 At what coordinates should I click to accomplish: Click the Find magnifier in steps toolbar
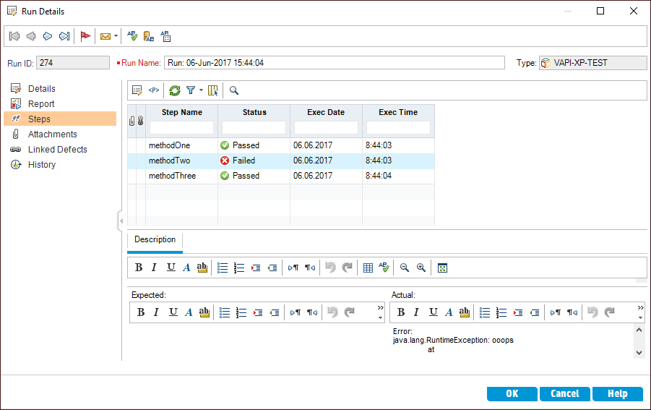[234, 90]
